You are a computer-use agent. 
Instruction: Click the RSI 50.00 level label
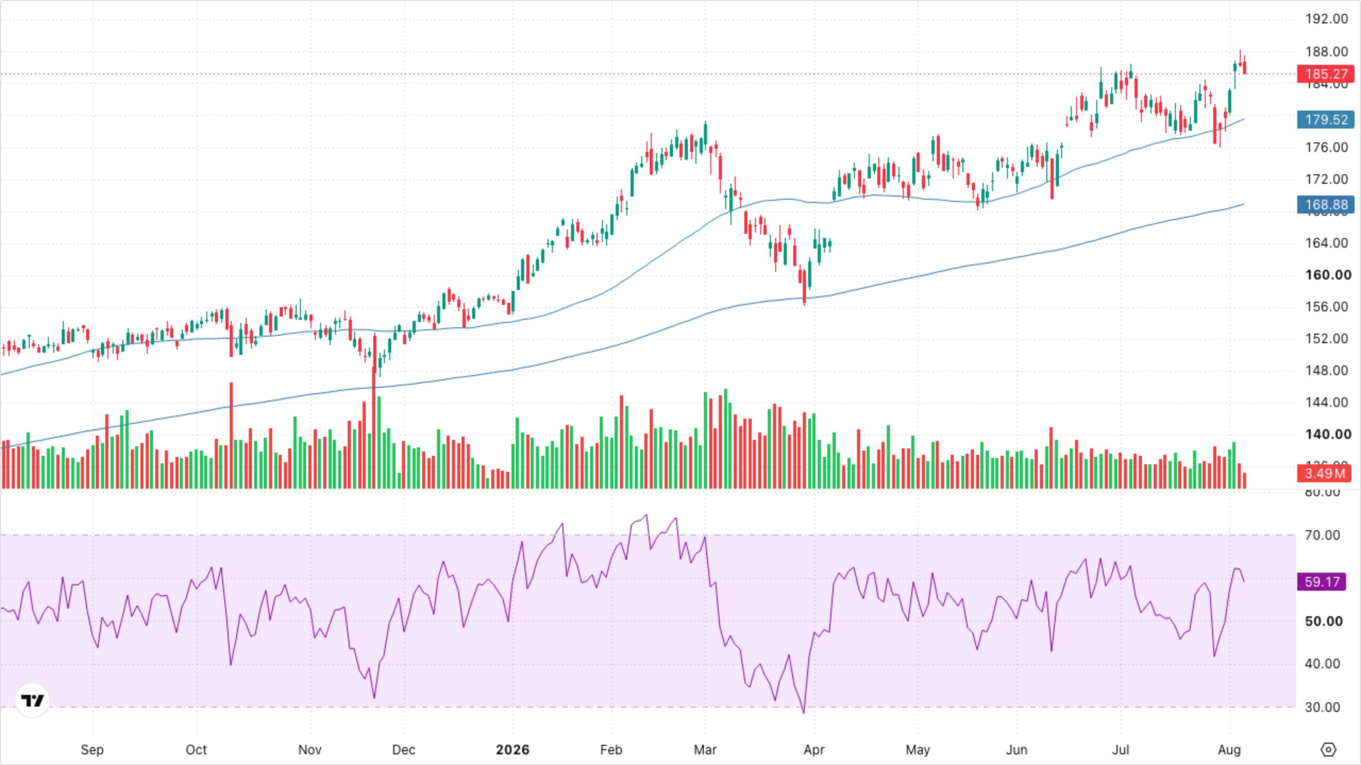[x=1324, y=621]
